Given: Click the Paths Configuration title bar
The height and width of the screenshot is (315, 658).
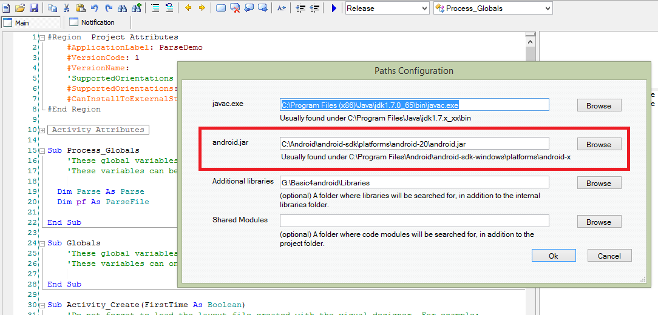Looking at the screenshot, I should pos(414,71).
